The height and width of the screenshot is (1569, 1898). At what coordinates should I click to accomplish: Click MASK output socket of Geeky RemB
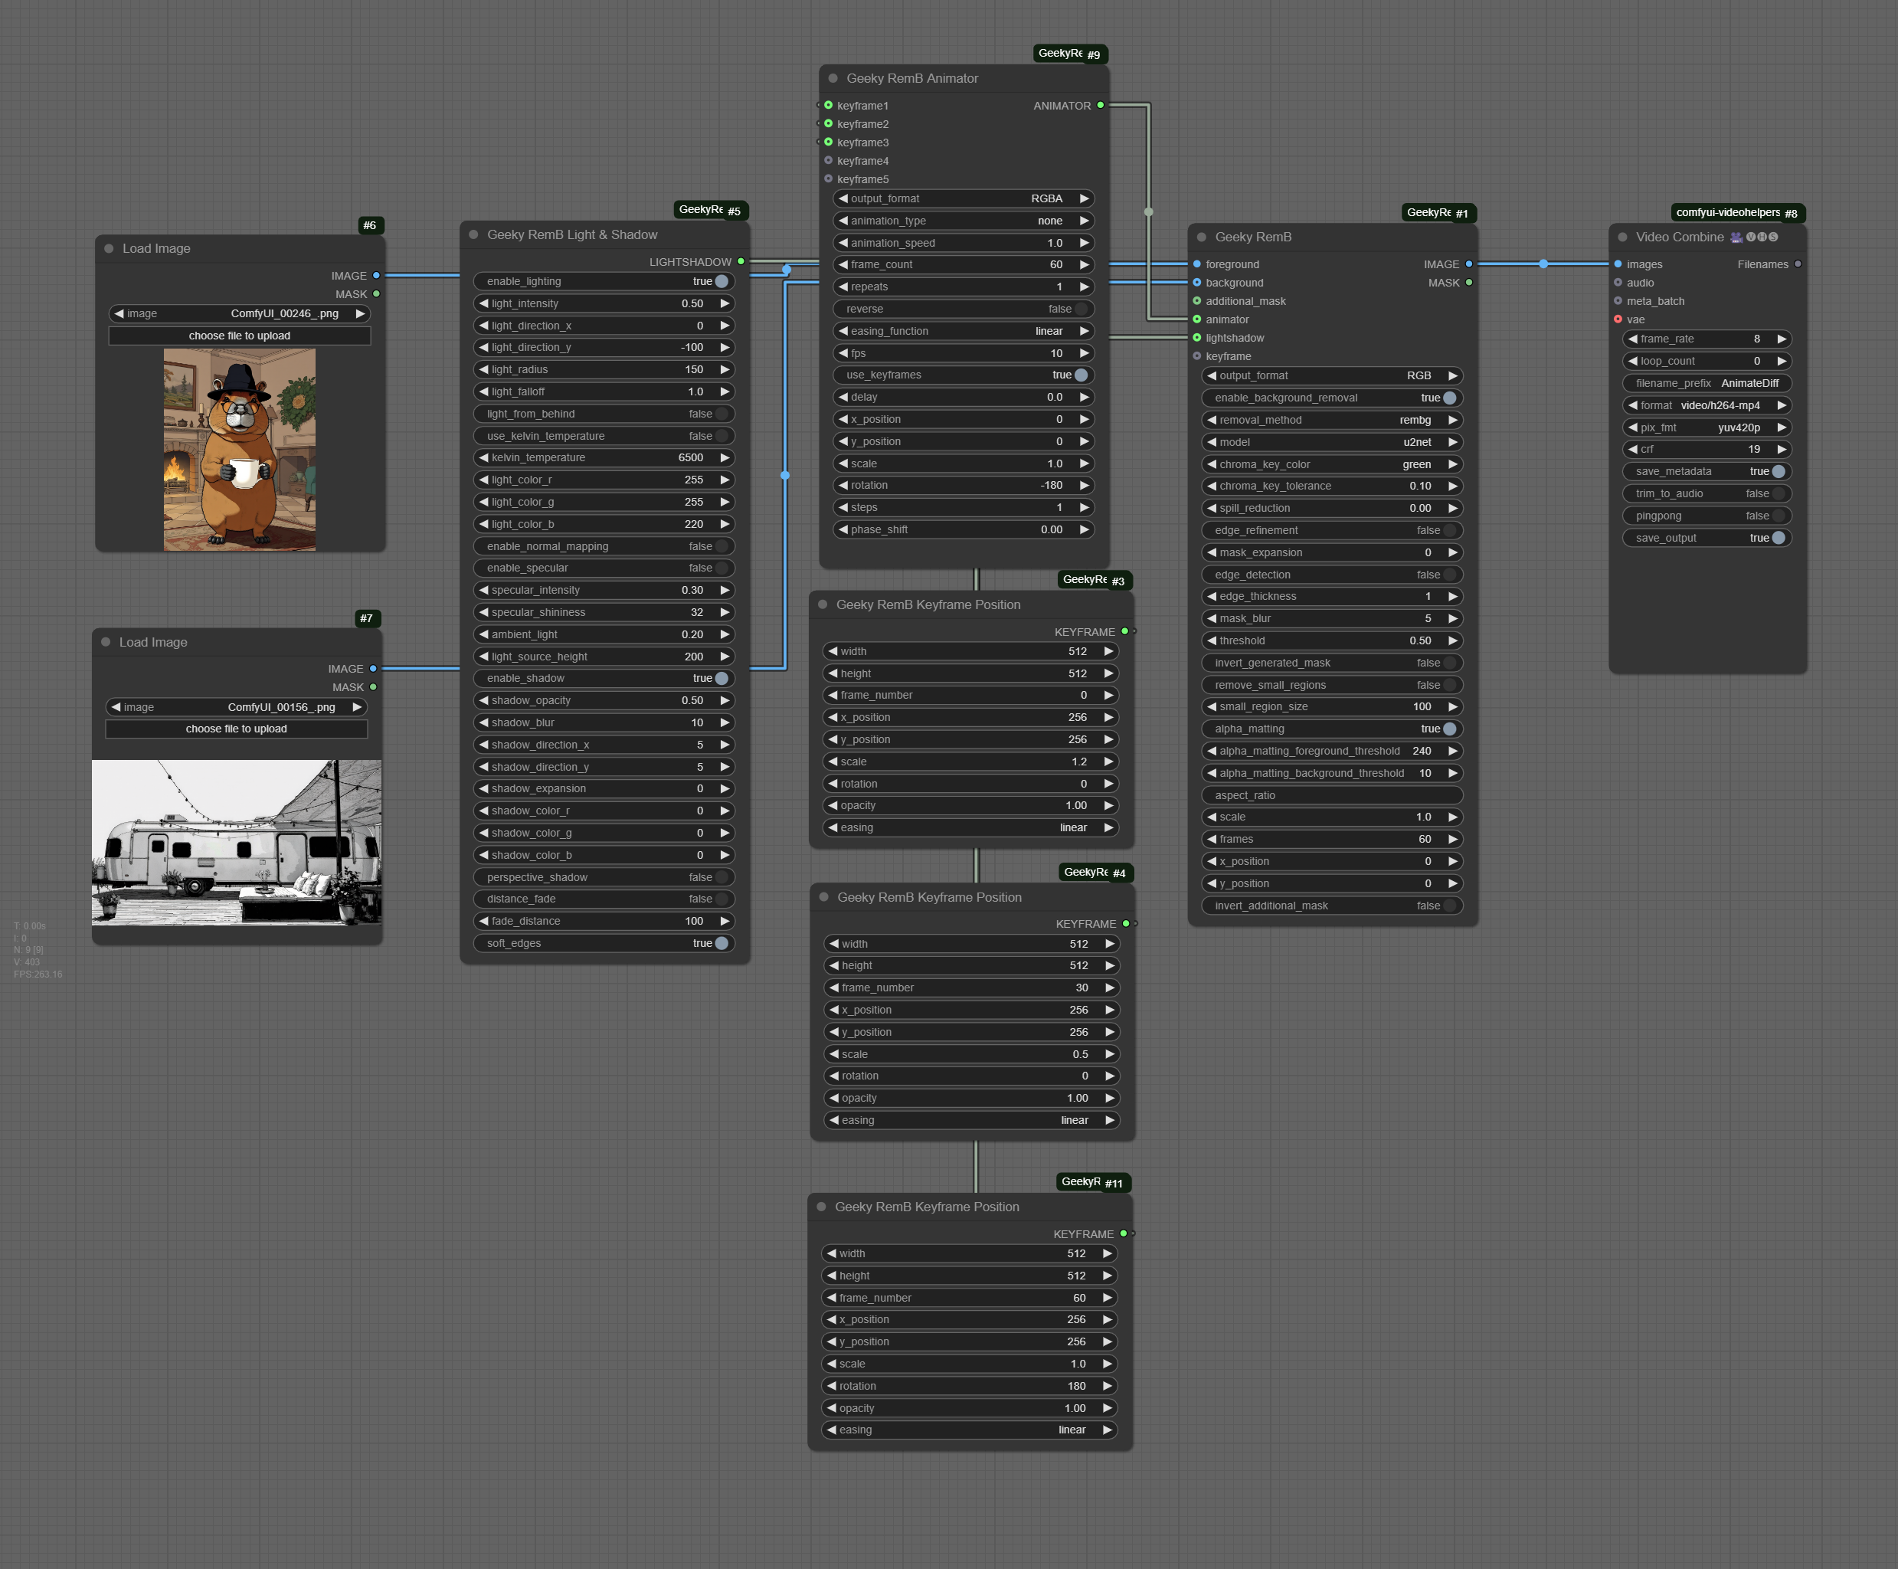click(x=1469, y=283)
